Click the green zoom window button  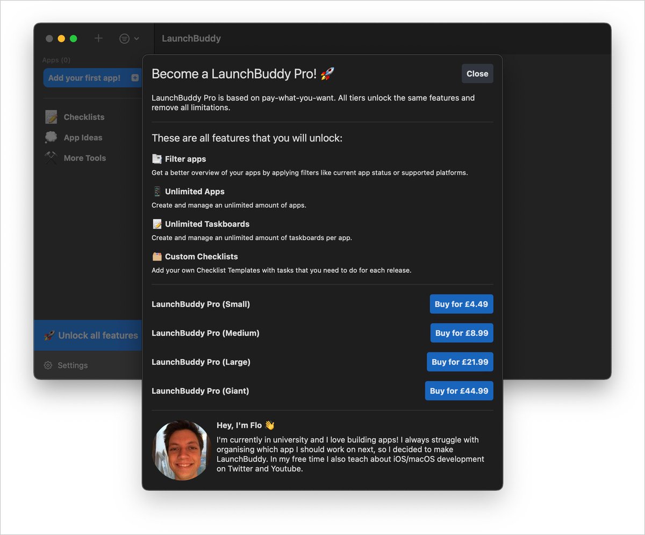(x=74, y=38)
